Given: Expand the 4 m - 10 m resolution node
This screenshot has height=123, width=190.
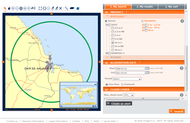Looking at the screenshot, I should 143,27.
